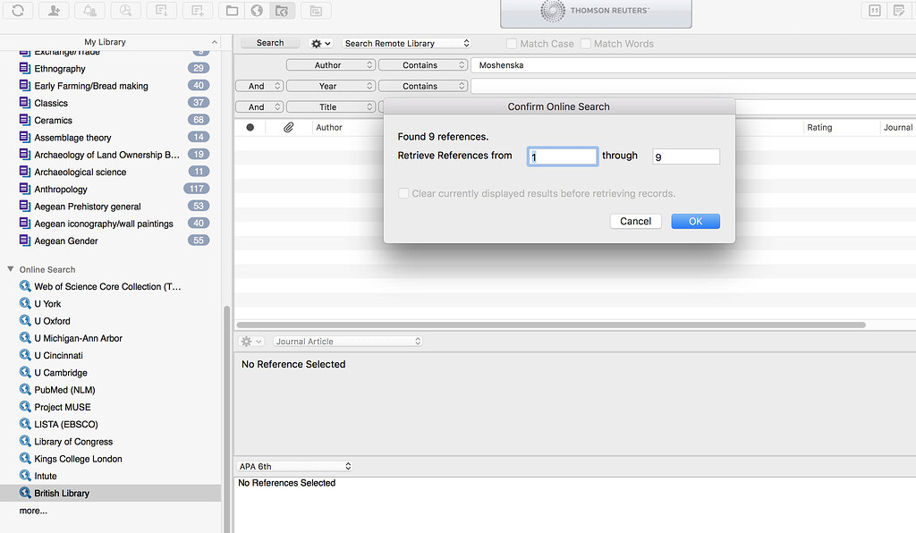The width and height of the screenshot is (916, 533).
Task: Open the search options gear menu
Action: [318, 42]
